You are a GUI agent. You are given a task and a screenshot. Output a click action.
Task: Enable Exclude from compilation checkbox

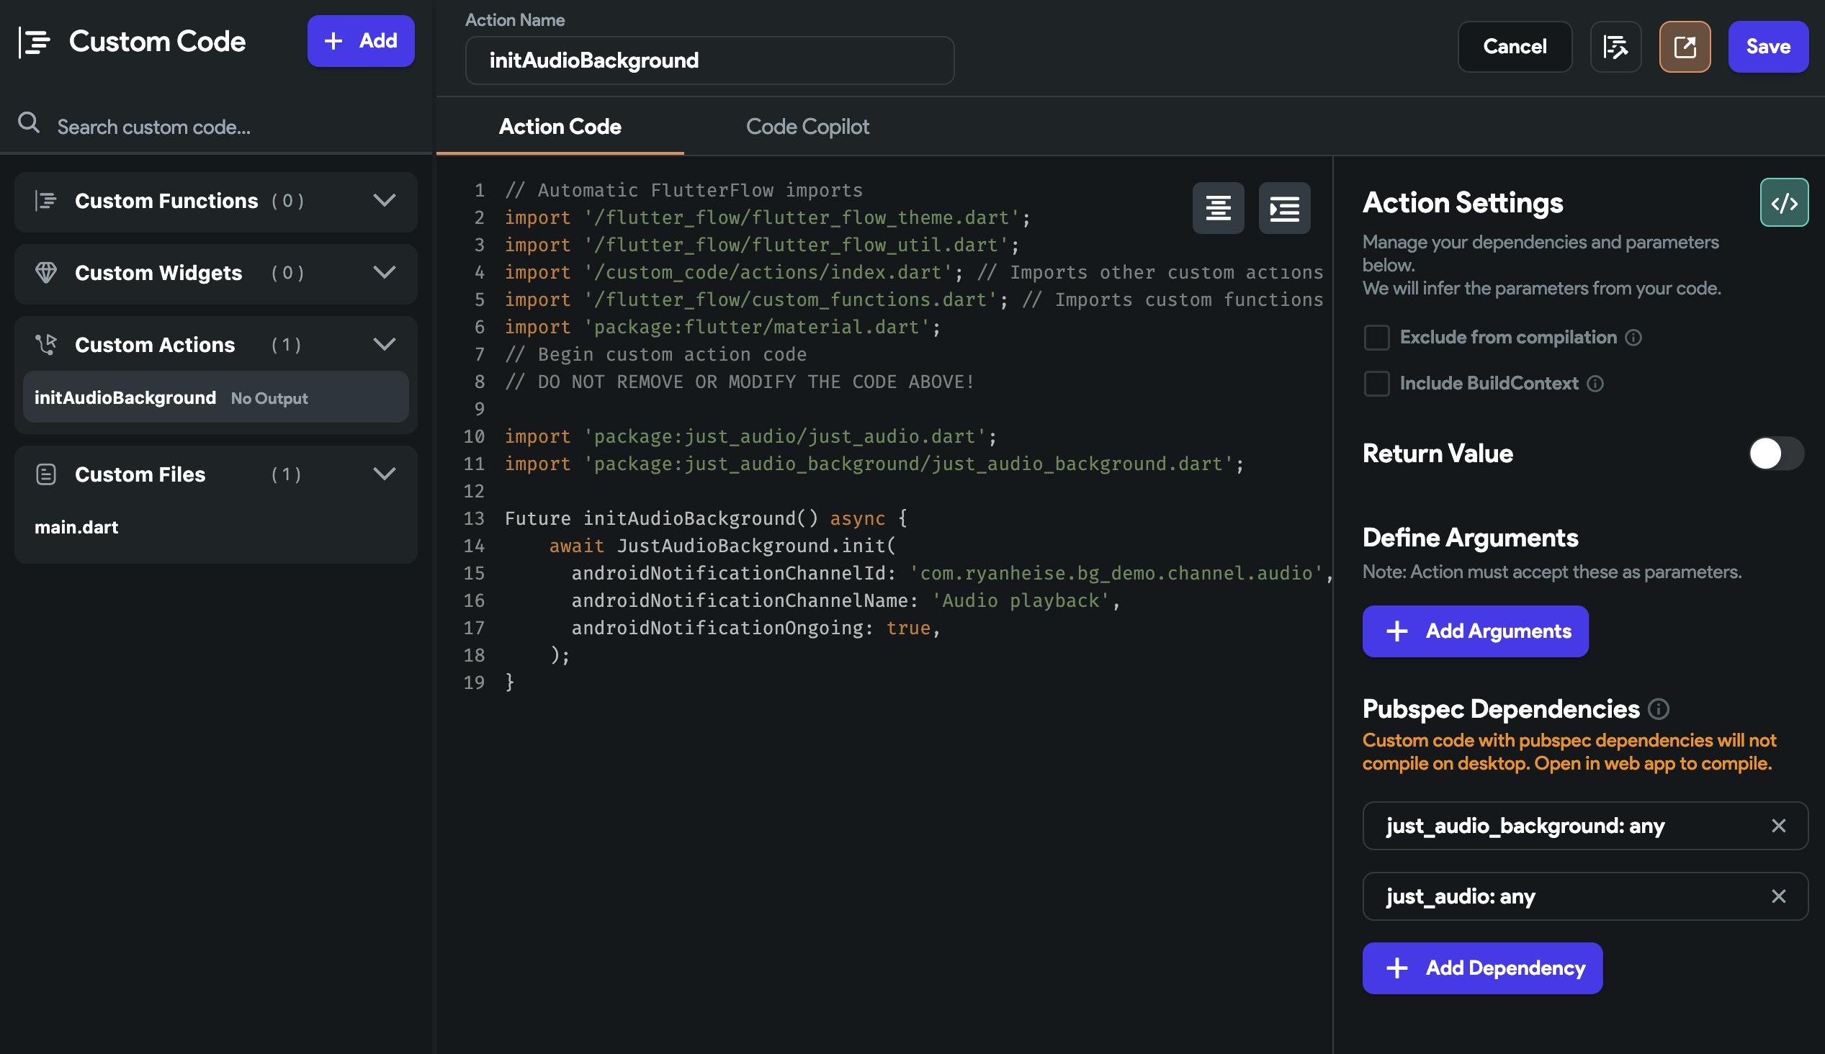1376,338
